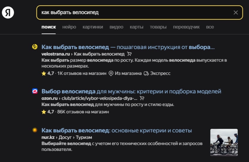This screenshot has height=162, width=249.
Task: Open 'Выбор велосипеда для мужчины' Ozon link
Action: [x=131, y=92]
